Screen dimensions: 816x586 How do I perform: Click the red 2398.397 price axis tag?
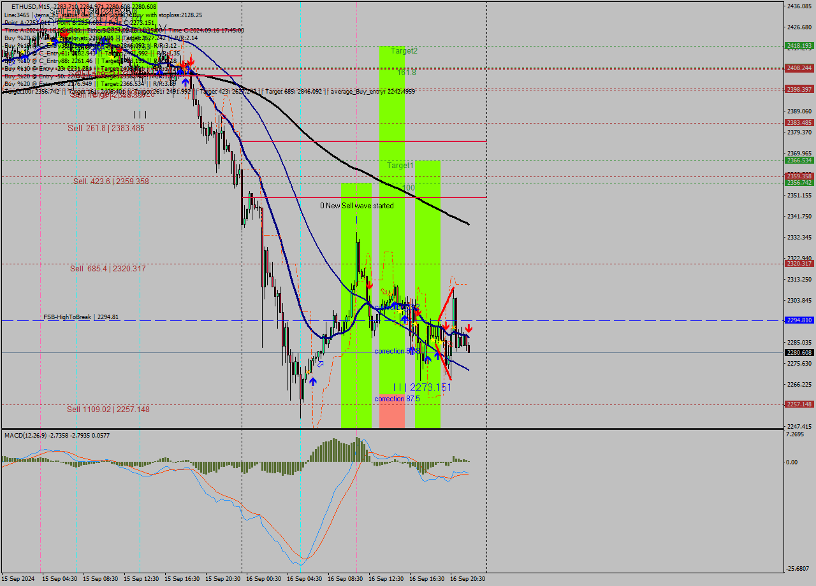[799, 90]
